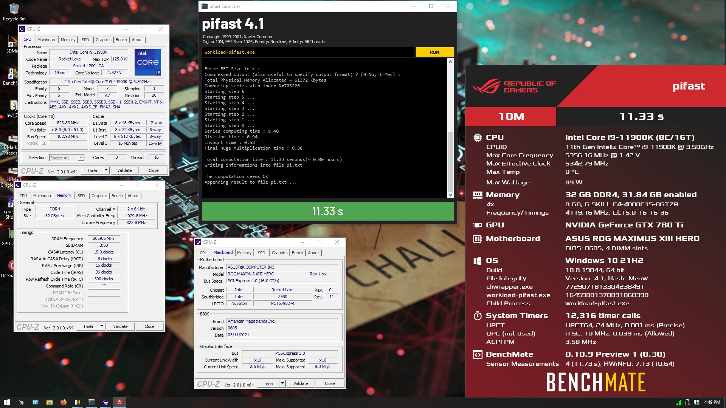Viewport: 726px width, 408px height.
Task: Click the red power taskbar icon
Action: (119, 402)
